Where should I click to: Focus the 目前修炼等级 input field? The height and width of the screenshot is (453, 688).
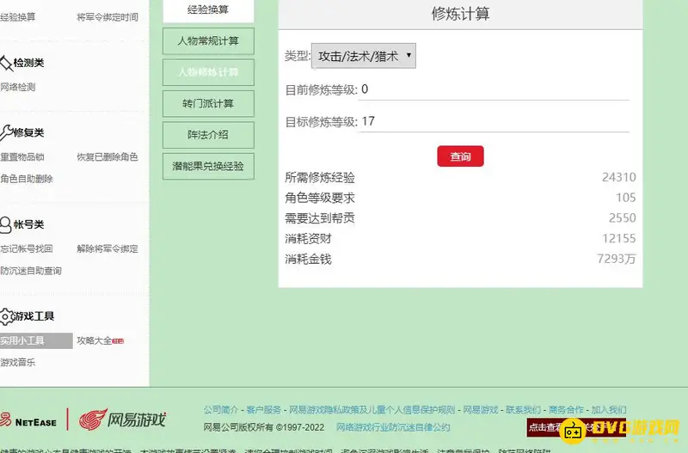point(494,90)
